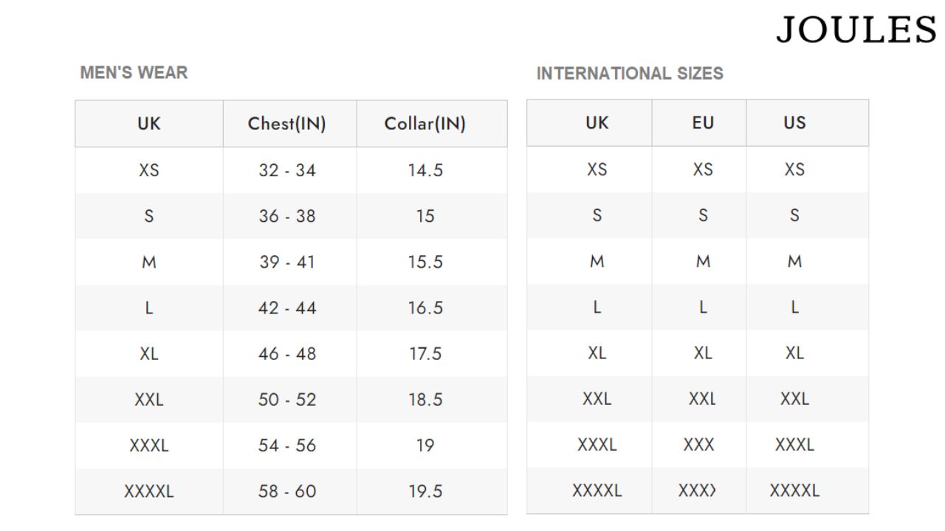
Task: Select the 39 - 41 chest range
Action: click(286, 262)
